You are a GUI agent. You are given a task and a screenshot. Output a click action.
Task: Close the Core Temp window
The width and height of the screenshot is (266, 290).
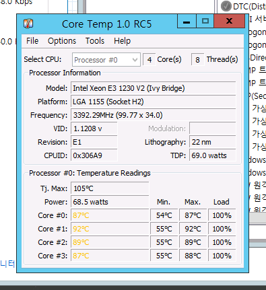[229, 22]
